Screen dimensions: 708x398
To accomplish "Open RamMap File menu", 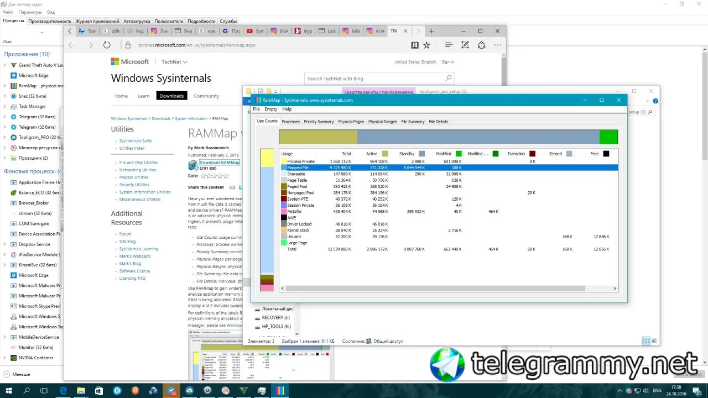I will coord(256,109).
